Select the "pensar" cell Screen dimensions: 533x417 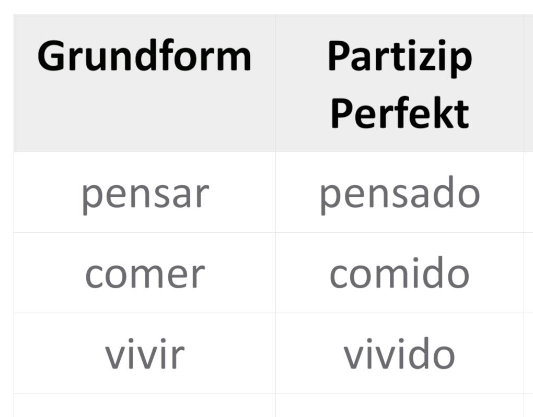click(145, 193)
